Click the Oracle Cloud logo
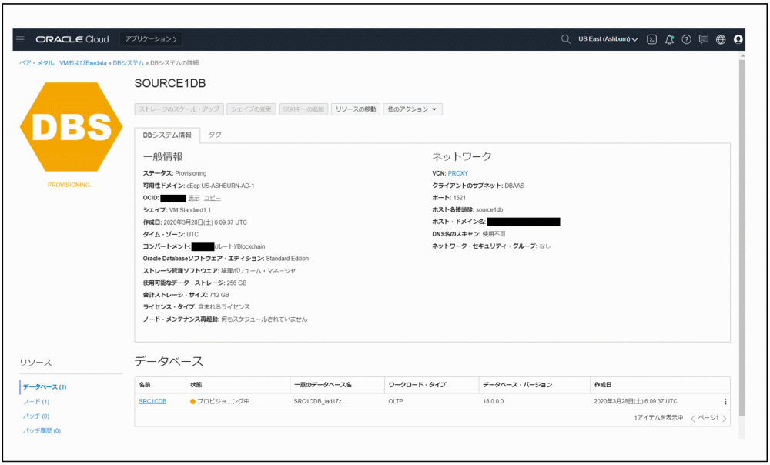The height and width of the screenshot is (465, 770). click(x=72, y=39)
